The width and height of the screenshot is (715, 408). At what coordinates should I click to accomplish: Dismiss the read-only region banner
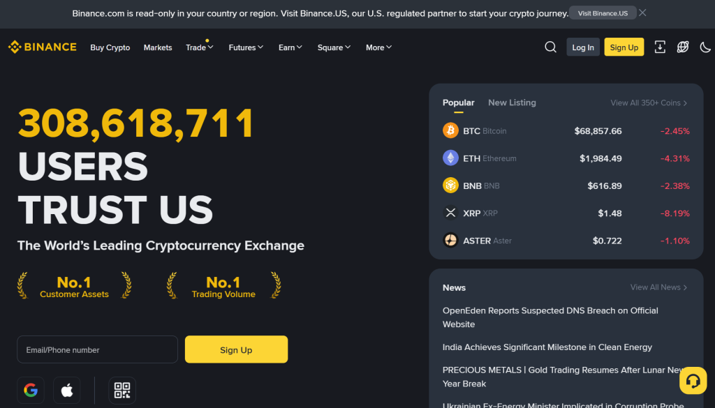(642, 13)
